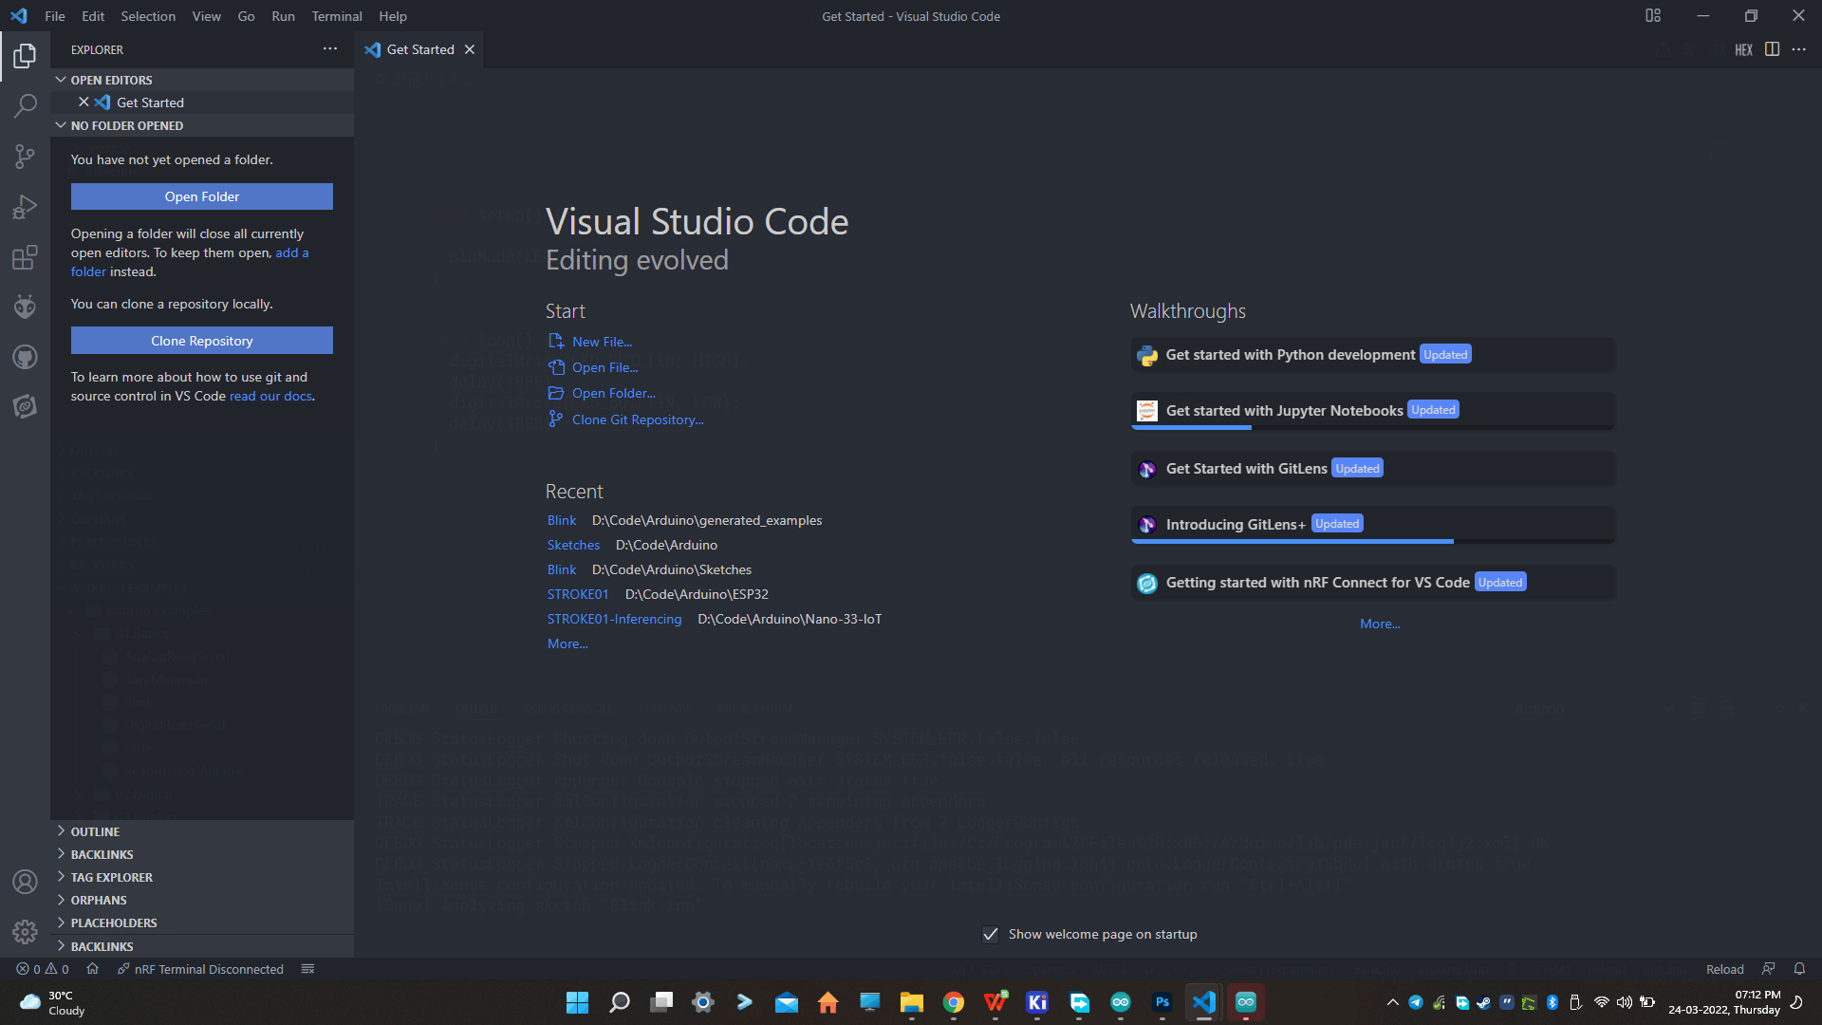
Task: Click the HEX editor toggle icon
Action: 1743,49
